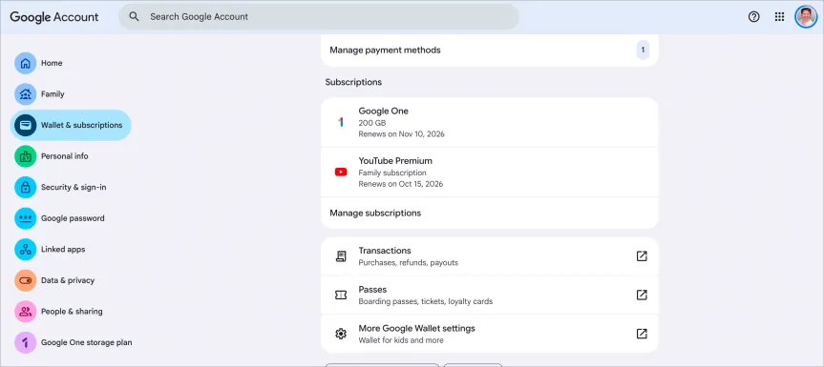The width and height of the screenshot is (824, 367).
Task: Navigate to Security & sign-in
Action: pos(74,187)
